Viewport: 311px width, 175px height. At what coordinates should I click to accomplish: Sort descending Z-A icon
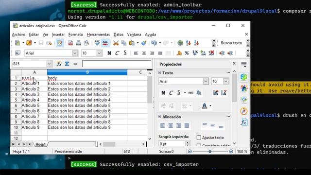point(196,43)
